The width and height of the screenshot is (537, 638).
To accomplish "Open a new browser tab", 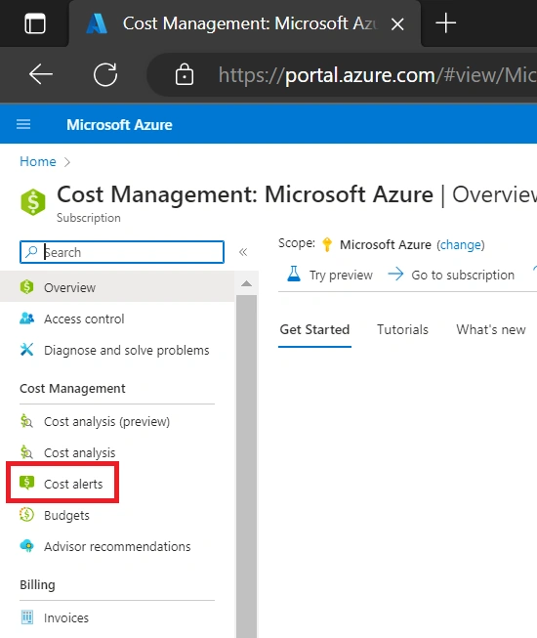I will click(x=446, y=23).
